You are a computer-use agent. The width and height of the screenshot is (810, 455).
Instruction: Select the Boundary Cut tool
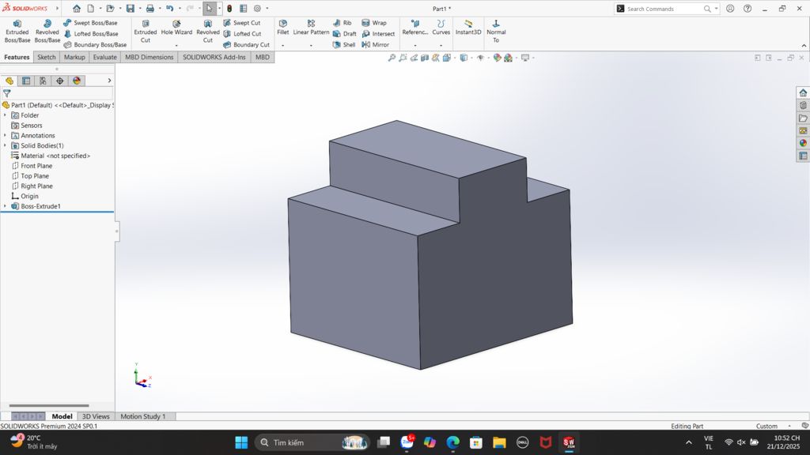247,44
